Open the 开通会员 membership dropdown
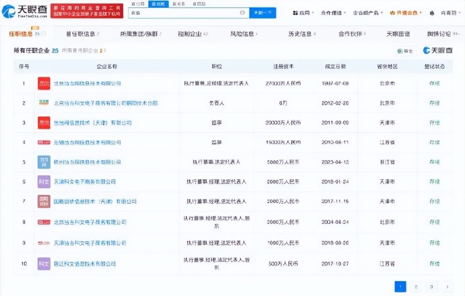The width and height of the screenshot is (465, 296). pos(406,13)
